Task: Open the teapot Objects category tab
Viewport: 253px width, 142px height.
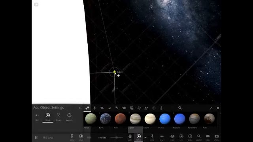Action: [124, 108]
